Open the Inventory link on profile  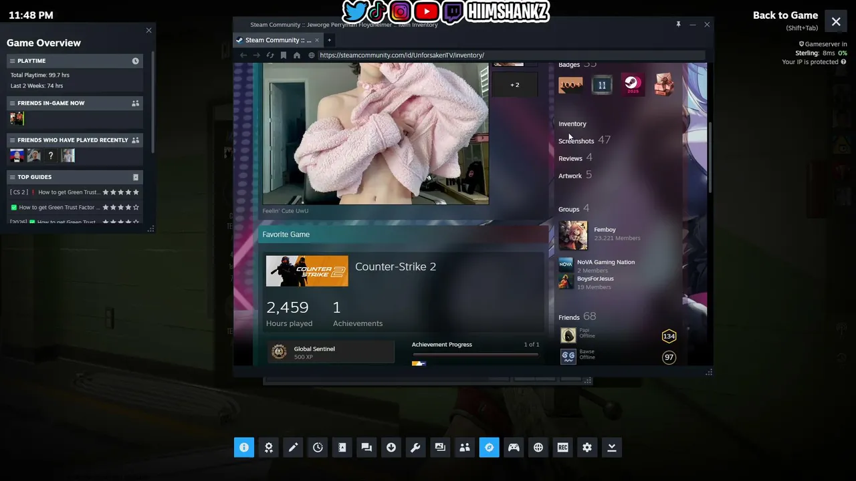pos(572,124)
